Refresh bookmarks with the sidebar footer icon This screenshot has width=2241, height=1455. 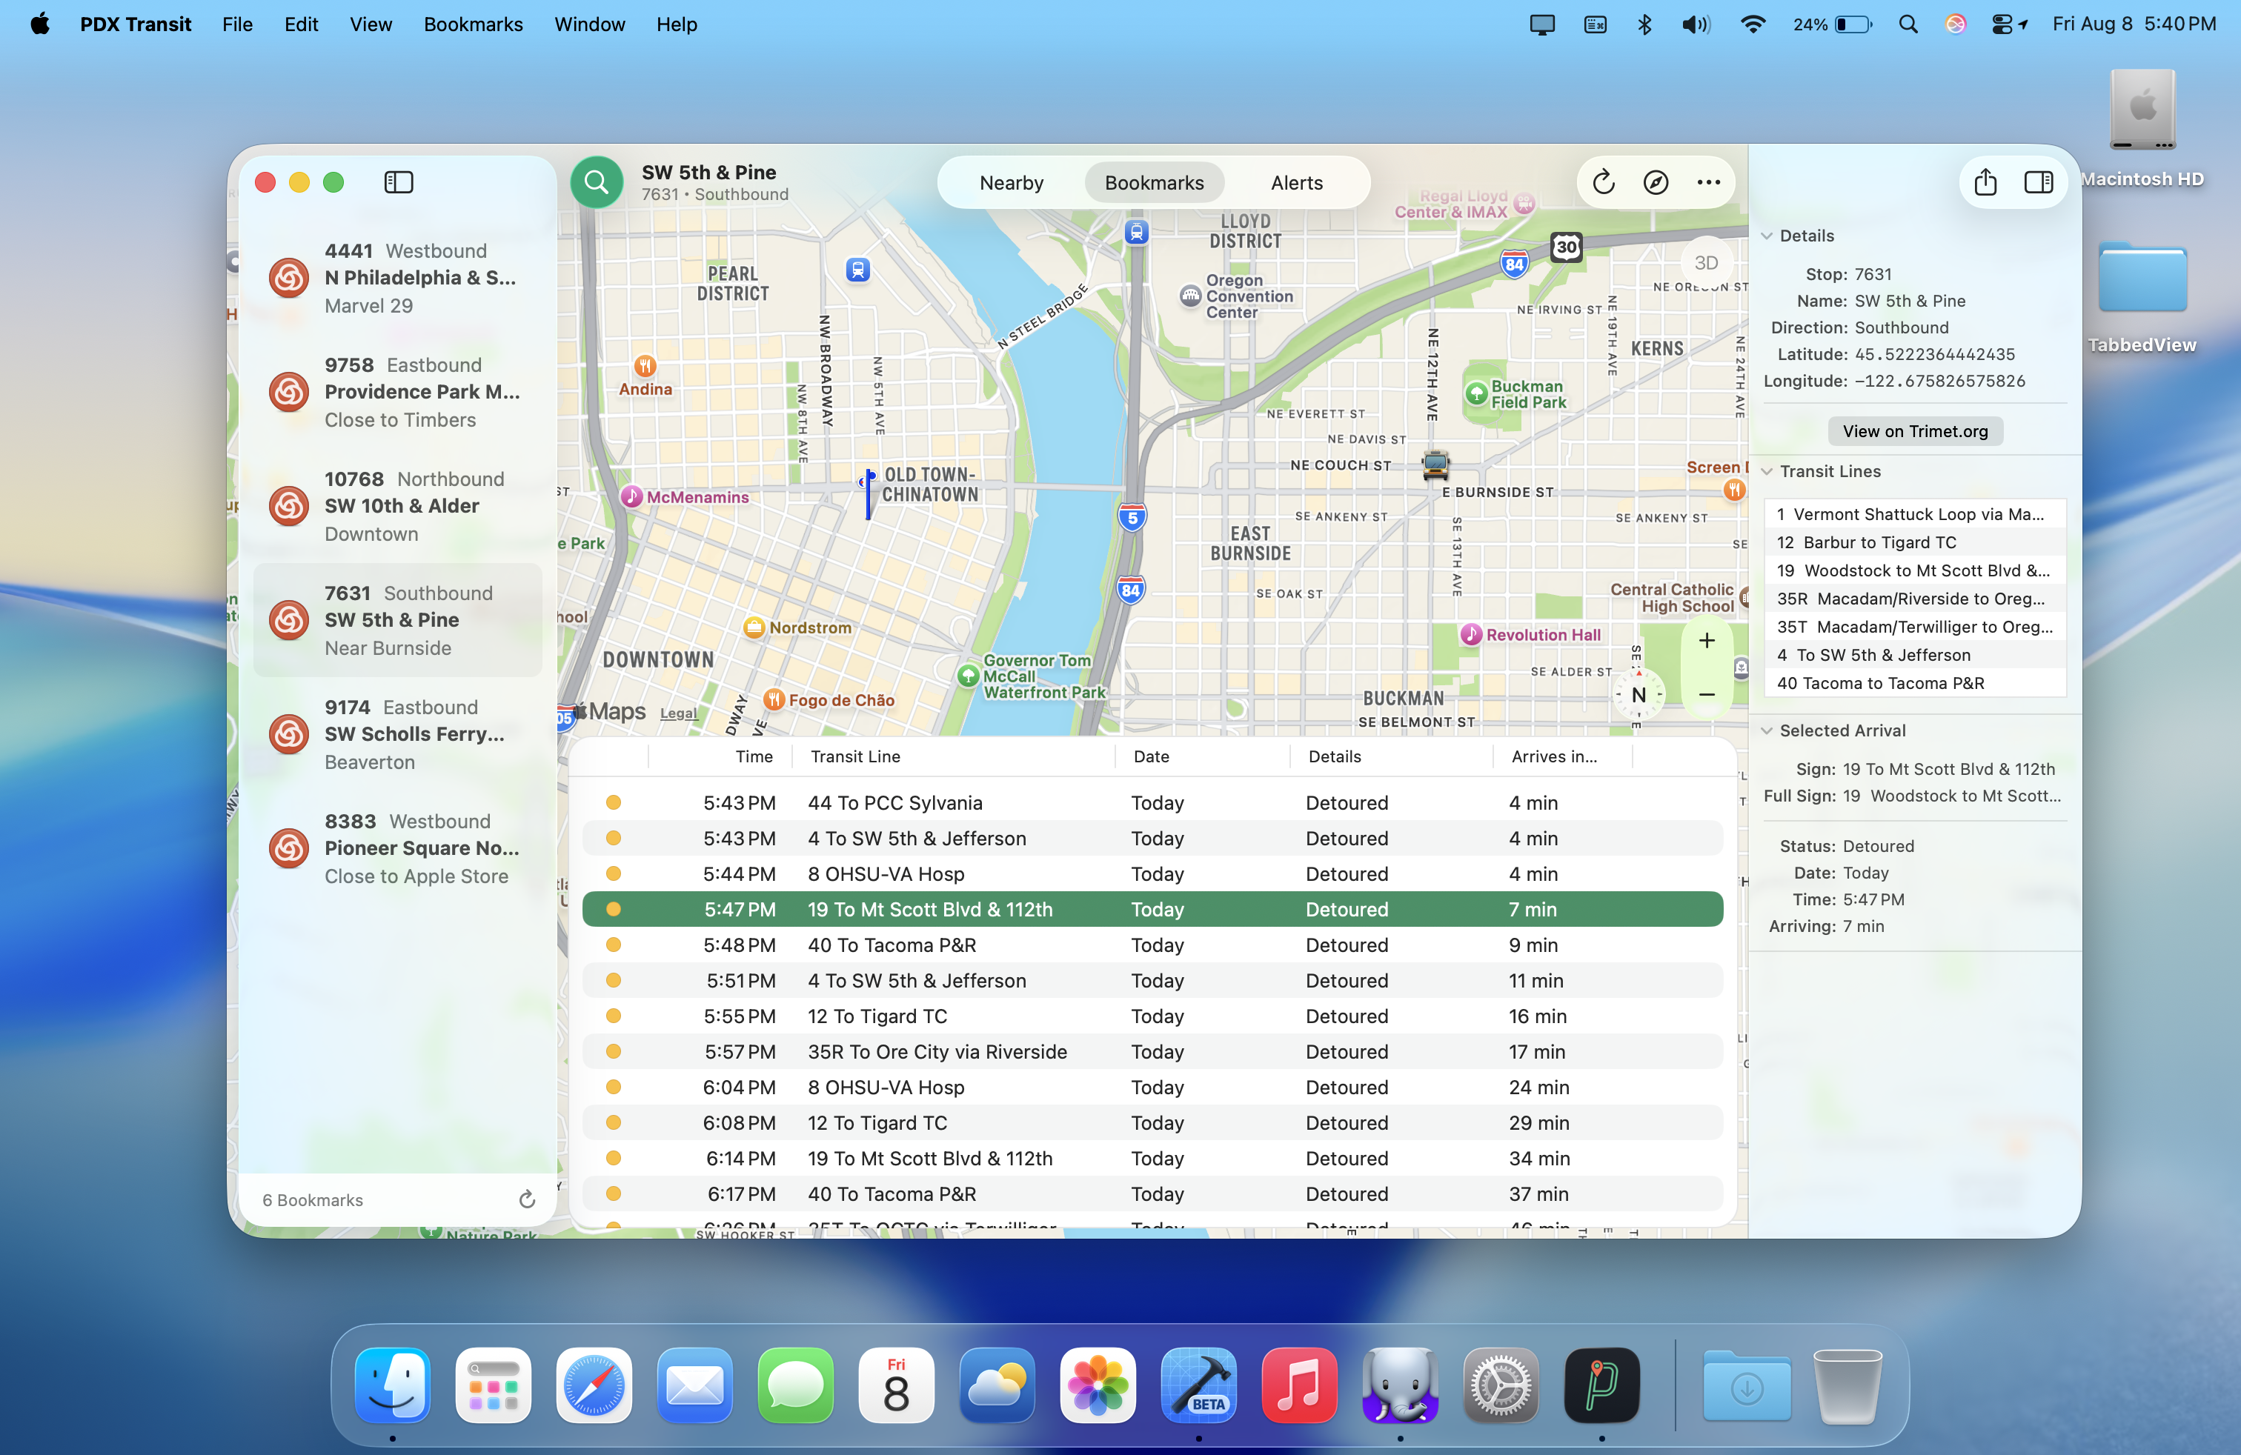tap(528, 1199)
